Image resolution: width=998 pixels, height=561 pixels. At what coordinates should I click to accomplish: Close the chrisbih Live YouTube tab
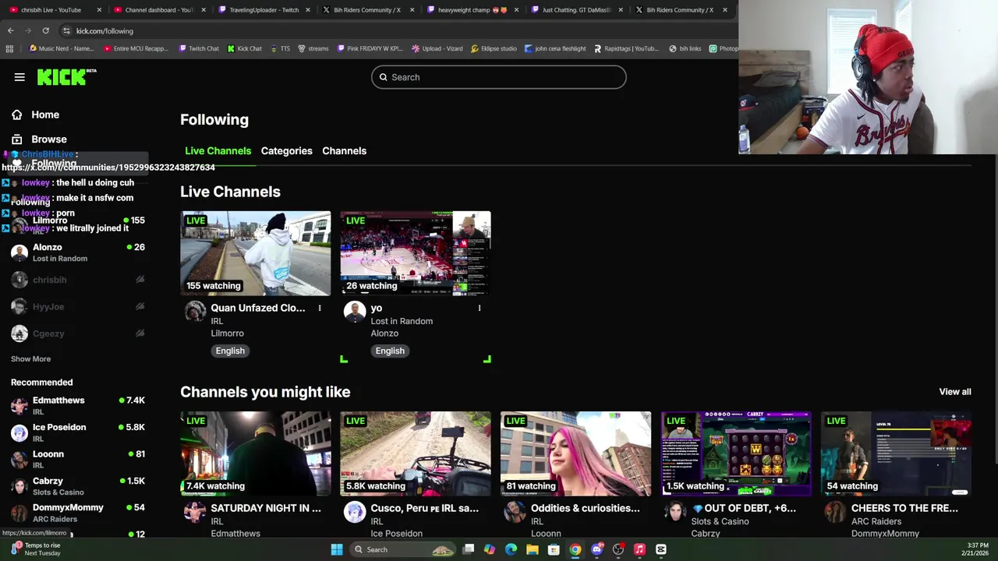(x=99, y=10)
